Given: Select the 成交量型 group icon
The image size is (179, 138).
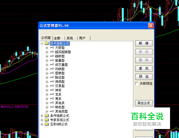Looking at the screenshot, I should tap(52, 65).
